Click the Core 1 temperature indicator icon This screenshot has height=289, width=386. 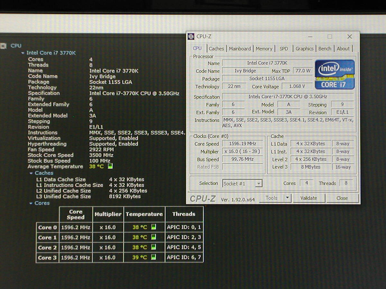click(x=153, y=237)
